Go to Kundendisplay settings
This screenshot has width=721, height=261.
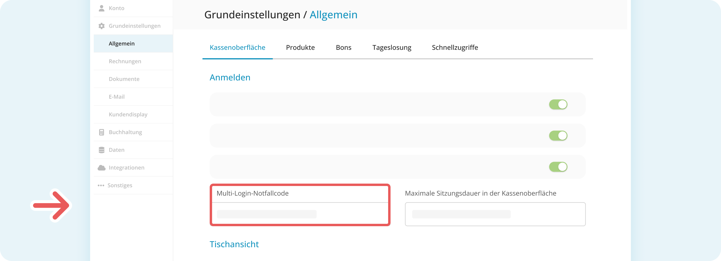[128, 114]
